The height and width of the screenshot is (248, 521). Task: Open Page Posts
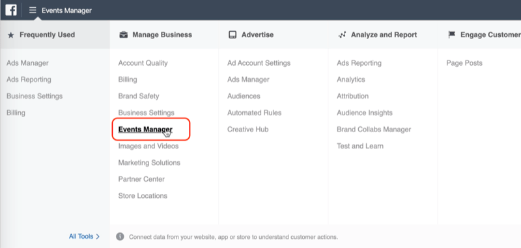(x=464, y=63)
